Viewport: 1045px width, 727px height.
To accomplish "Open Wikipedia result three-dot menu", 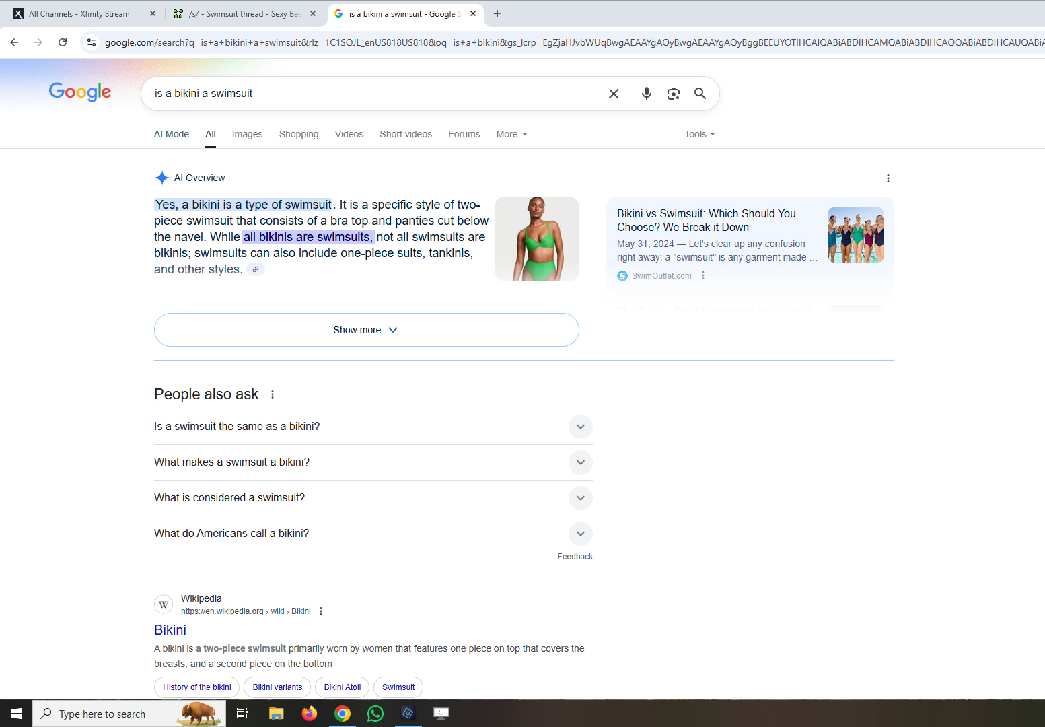I will pyautogui.click(x=321, y=611).
